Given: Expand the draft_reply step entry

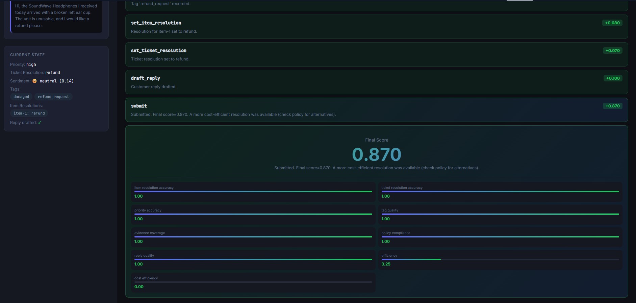Looking at the screenshot, I should coord(377,82).
